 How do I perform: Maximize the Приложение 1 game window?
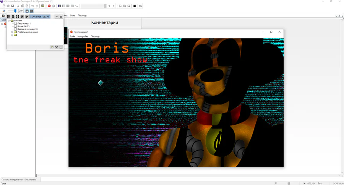coord(271,32)
